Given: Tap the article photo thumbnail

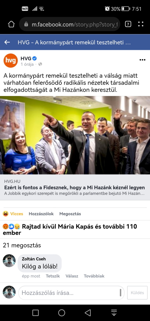Looking at the screenshot, I should [75, 135].
